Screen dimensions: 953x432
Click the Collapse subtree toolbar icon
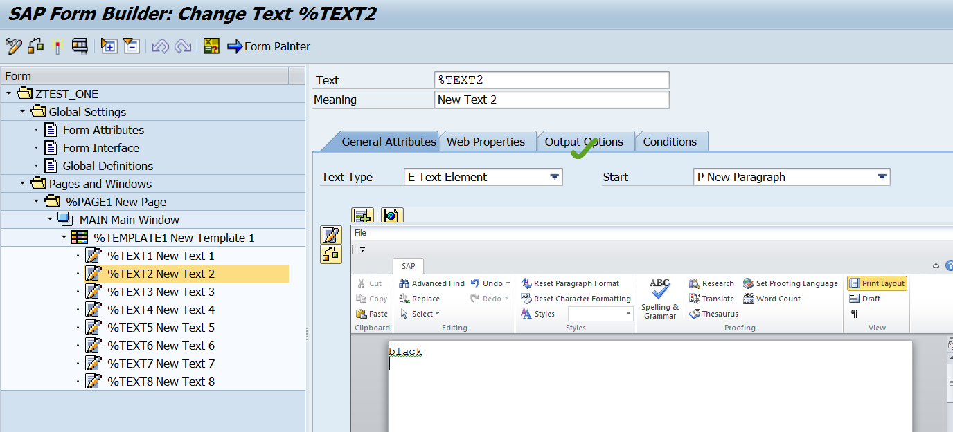point(132,46)
